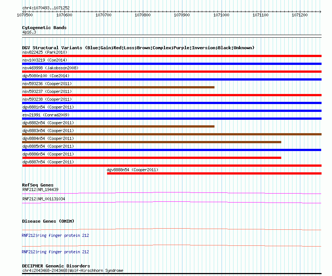Click the nsv469998 (Jakobsson2008) variant bar
The image size is (332, 276).
(x=172, y=72)
